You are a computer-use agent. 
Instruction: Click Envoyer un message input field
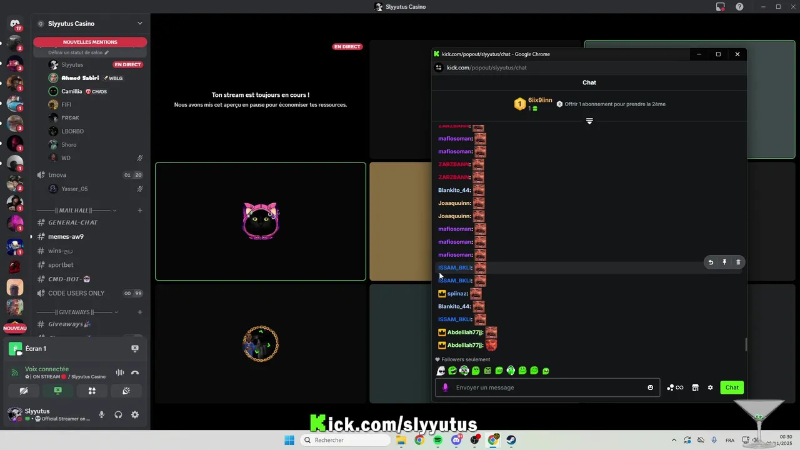549,387
